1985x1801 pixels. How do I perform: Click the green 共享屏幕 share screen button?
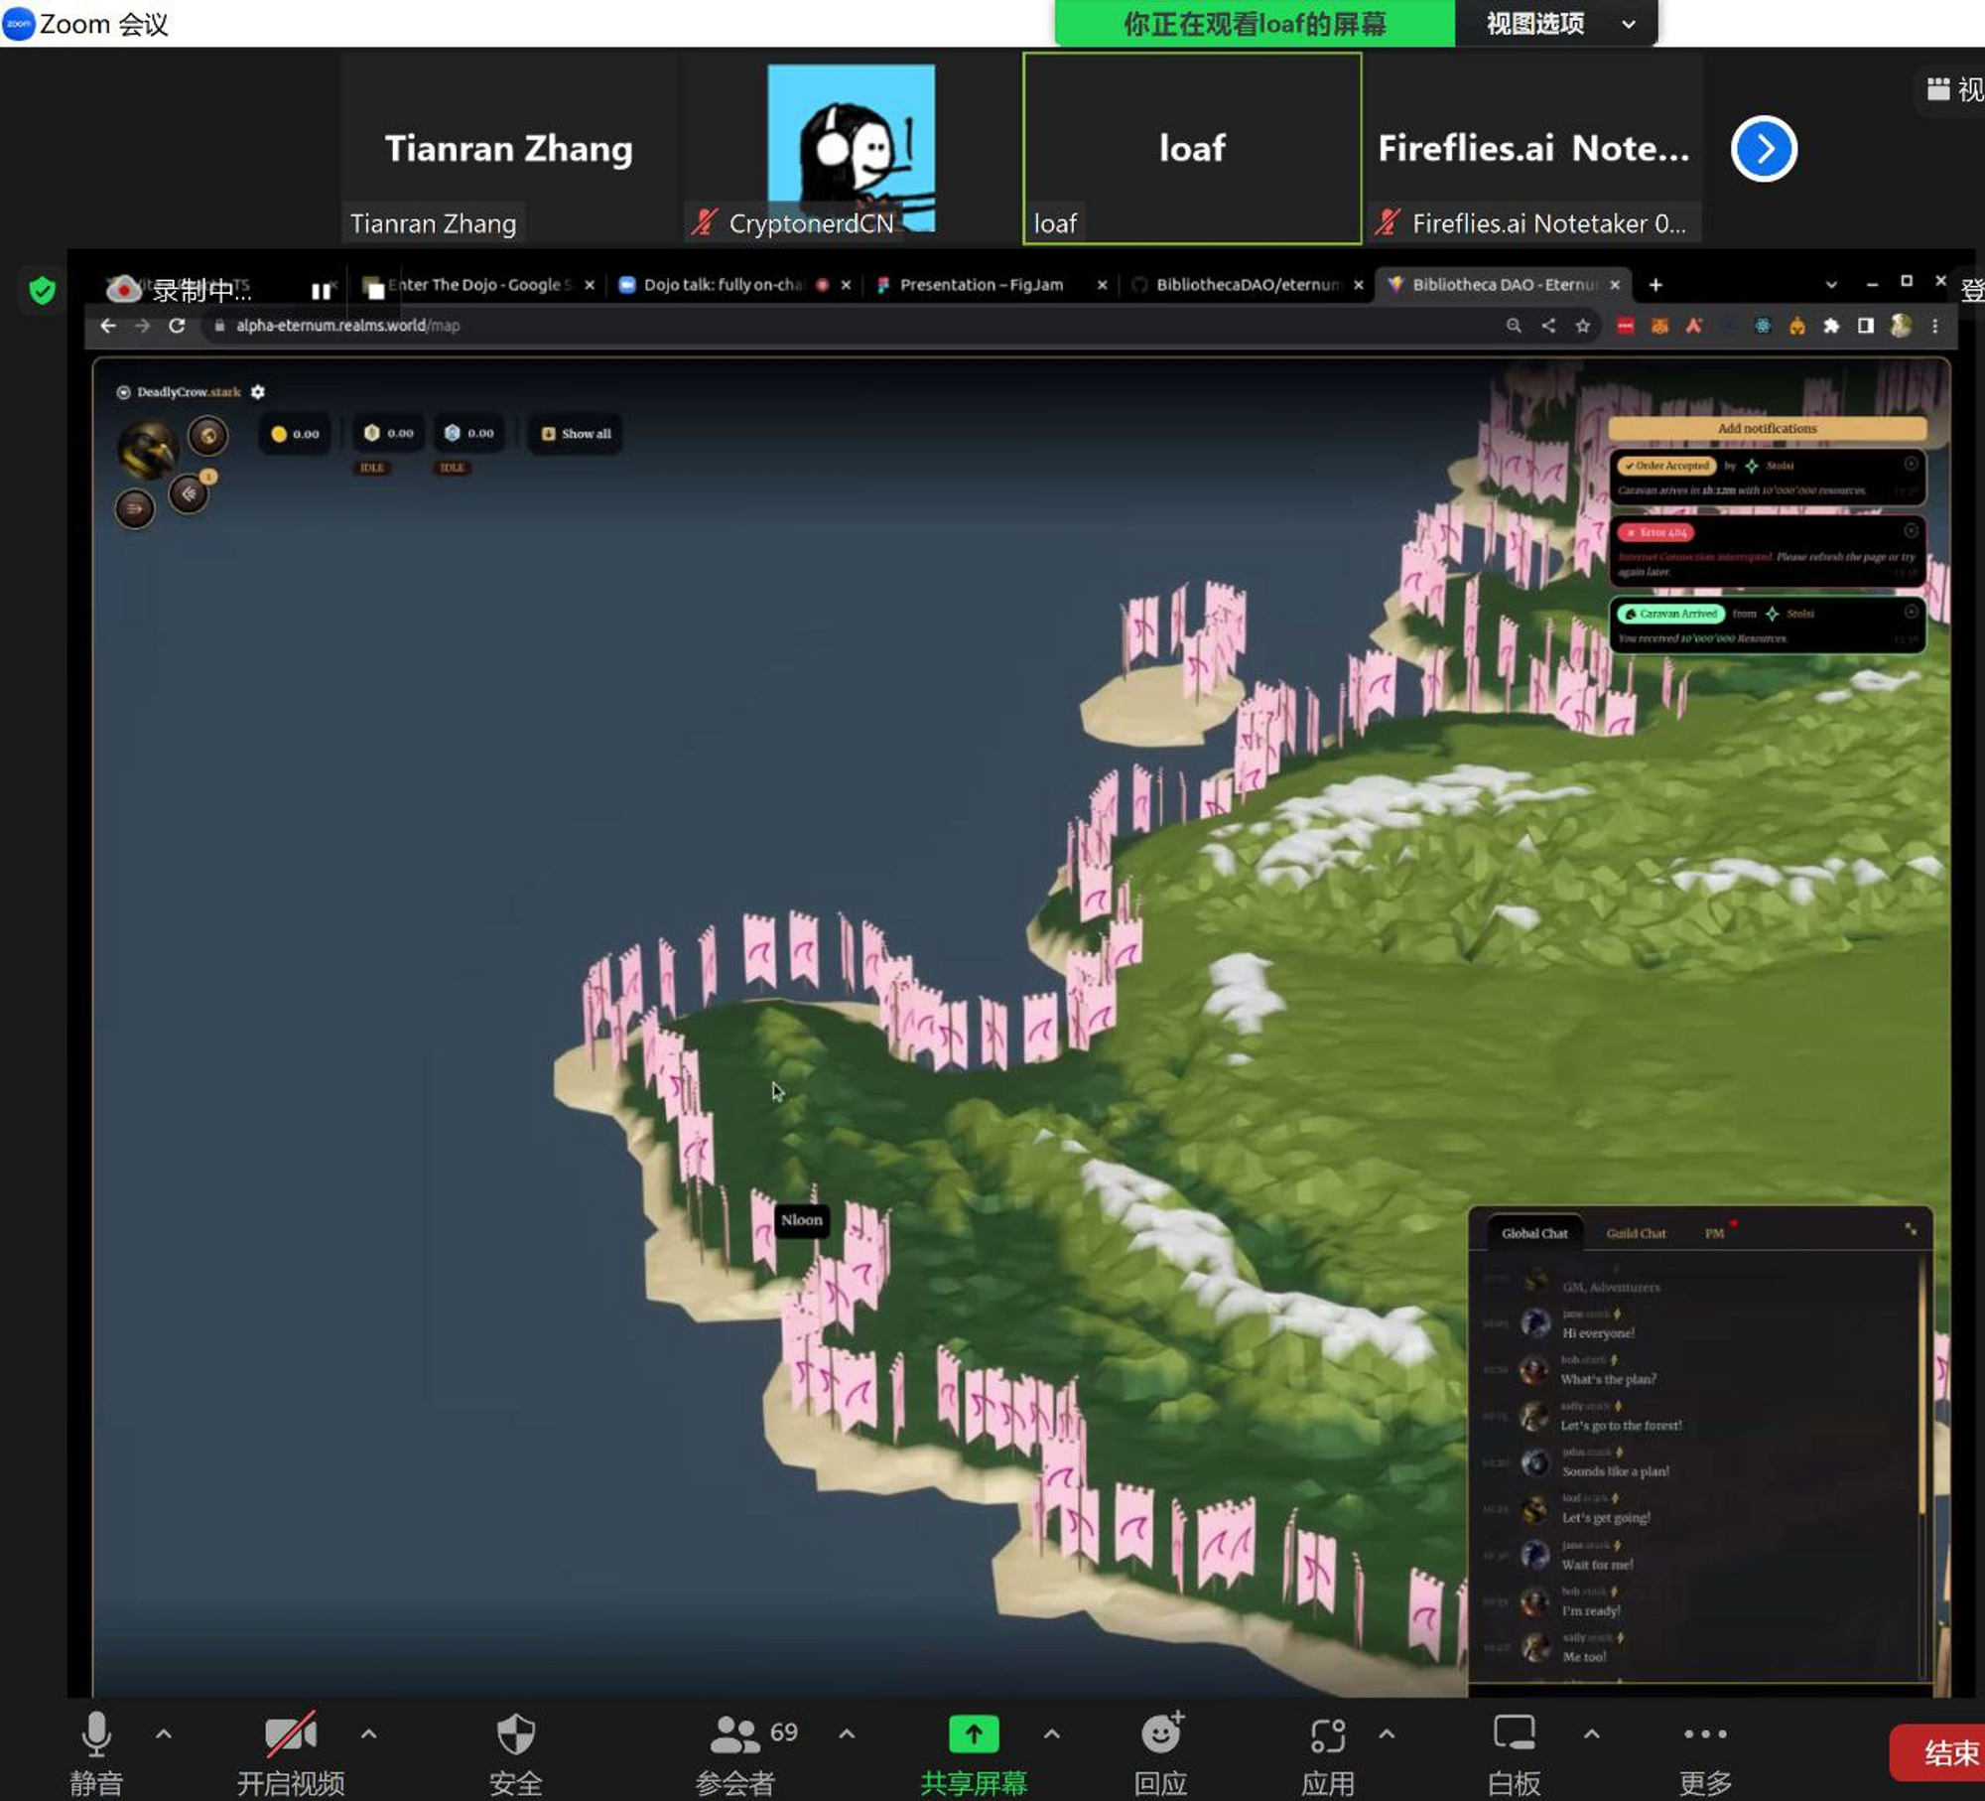pos(974,1753)
